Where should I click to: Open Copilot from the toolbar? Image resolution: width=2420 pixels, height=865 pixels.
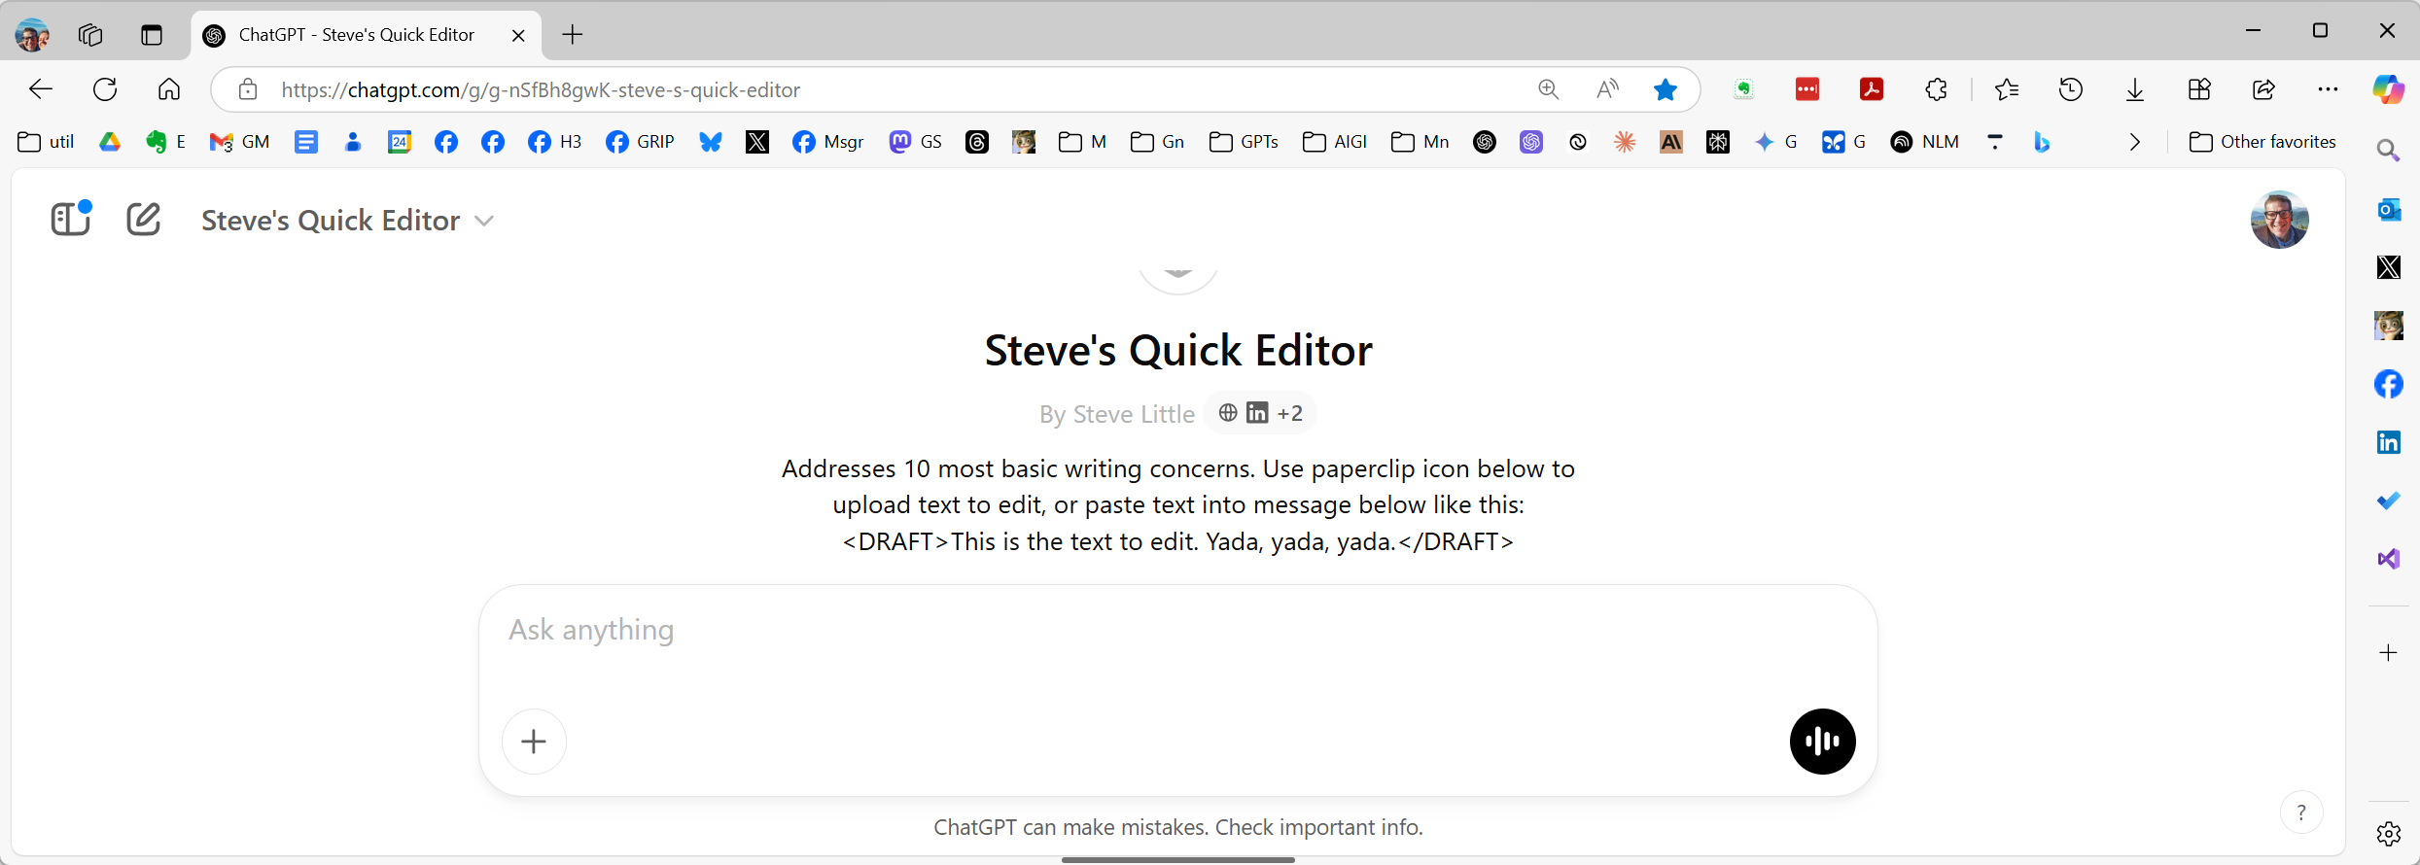2388,89
